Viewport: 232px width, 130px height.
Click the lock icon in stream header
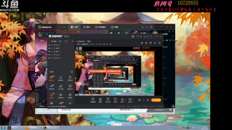pyautogui.click(x=146, y=43)
